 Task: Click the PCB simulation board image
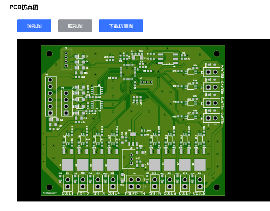pyautogui.click(x=133, y=120)
